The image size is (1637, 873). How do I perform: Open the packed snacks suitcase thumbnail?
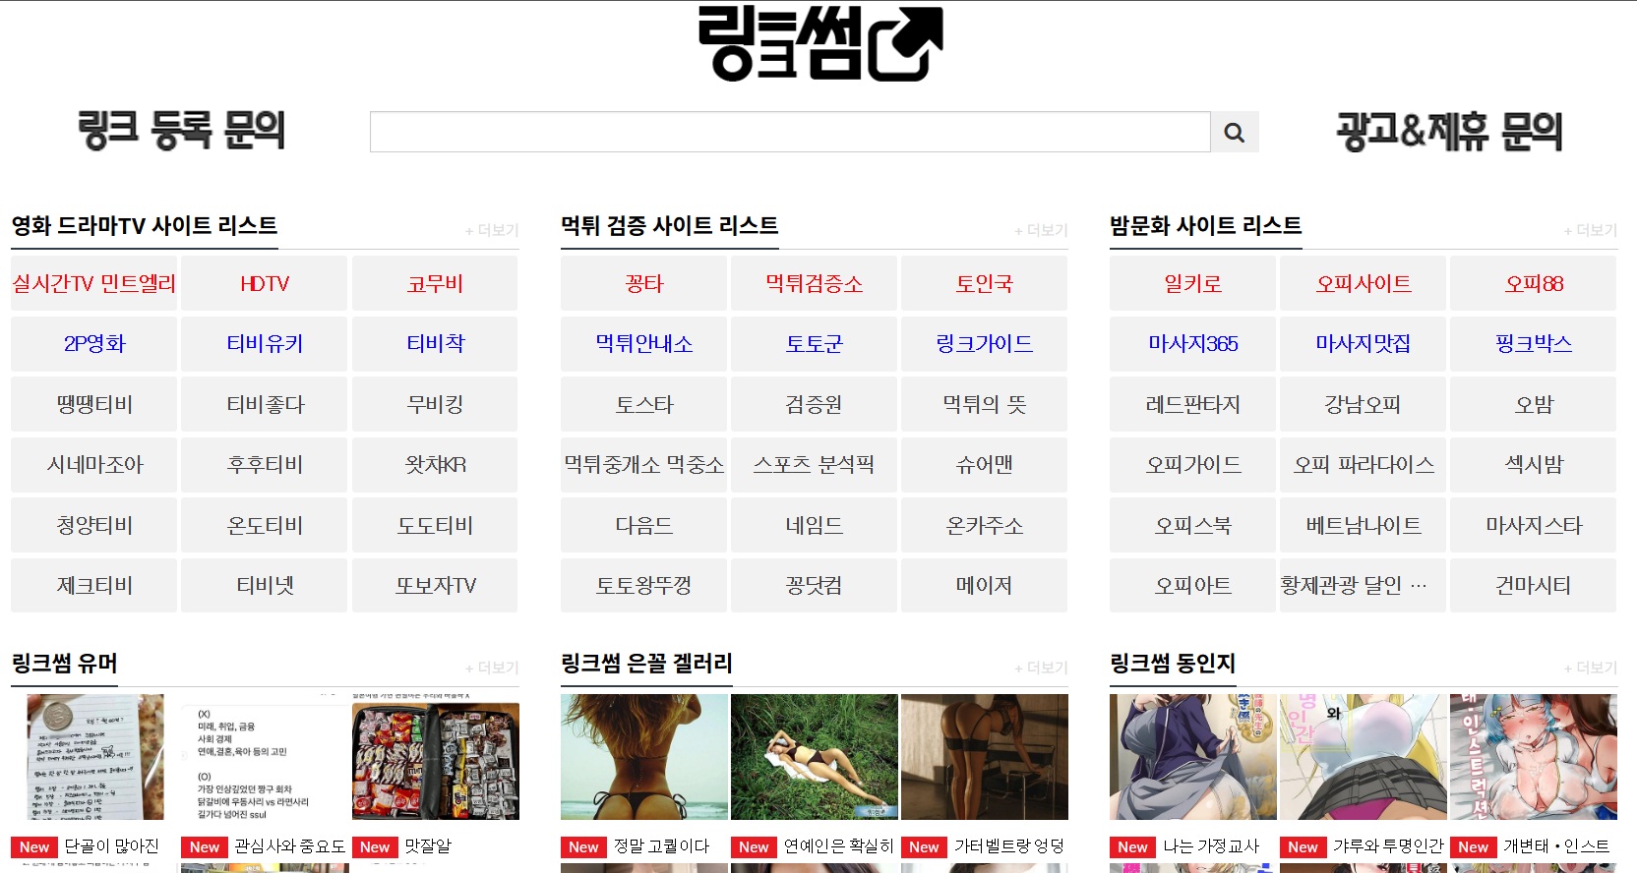click(435, 757)
